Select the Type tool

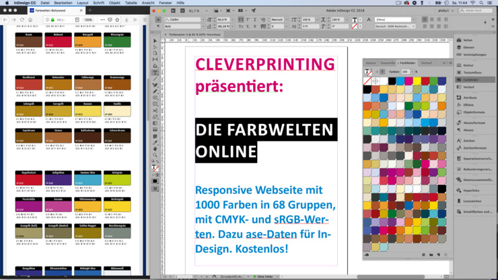(155, 73)
